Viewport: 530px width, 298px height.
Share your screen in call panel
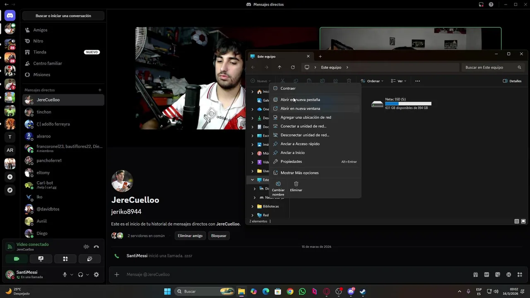[x=41, y=259]
